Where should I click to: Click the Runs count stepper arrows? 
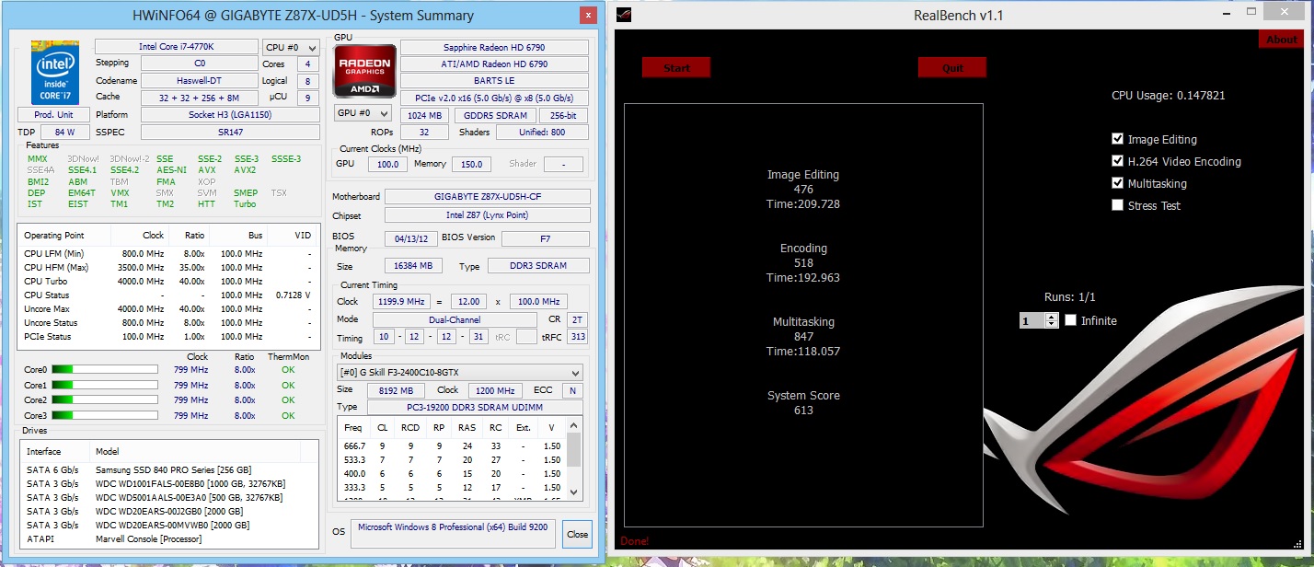pos(1053,320)
